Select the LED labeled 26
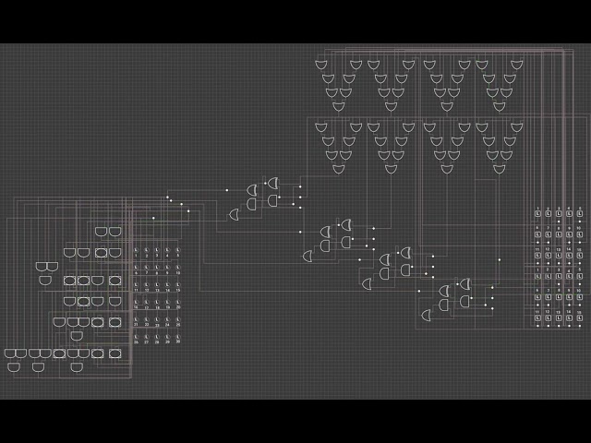591x443 pixels. (137, 337)
